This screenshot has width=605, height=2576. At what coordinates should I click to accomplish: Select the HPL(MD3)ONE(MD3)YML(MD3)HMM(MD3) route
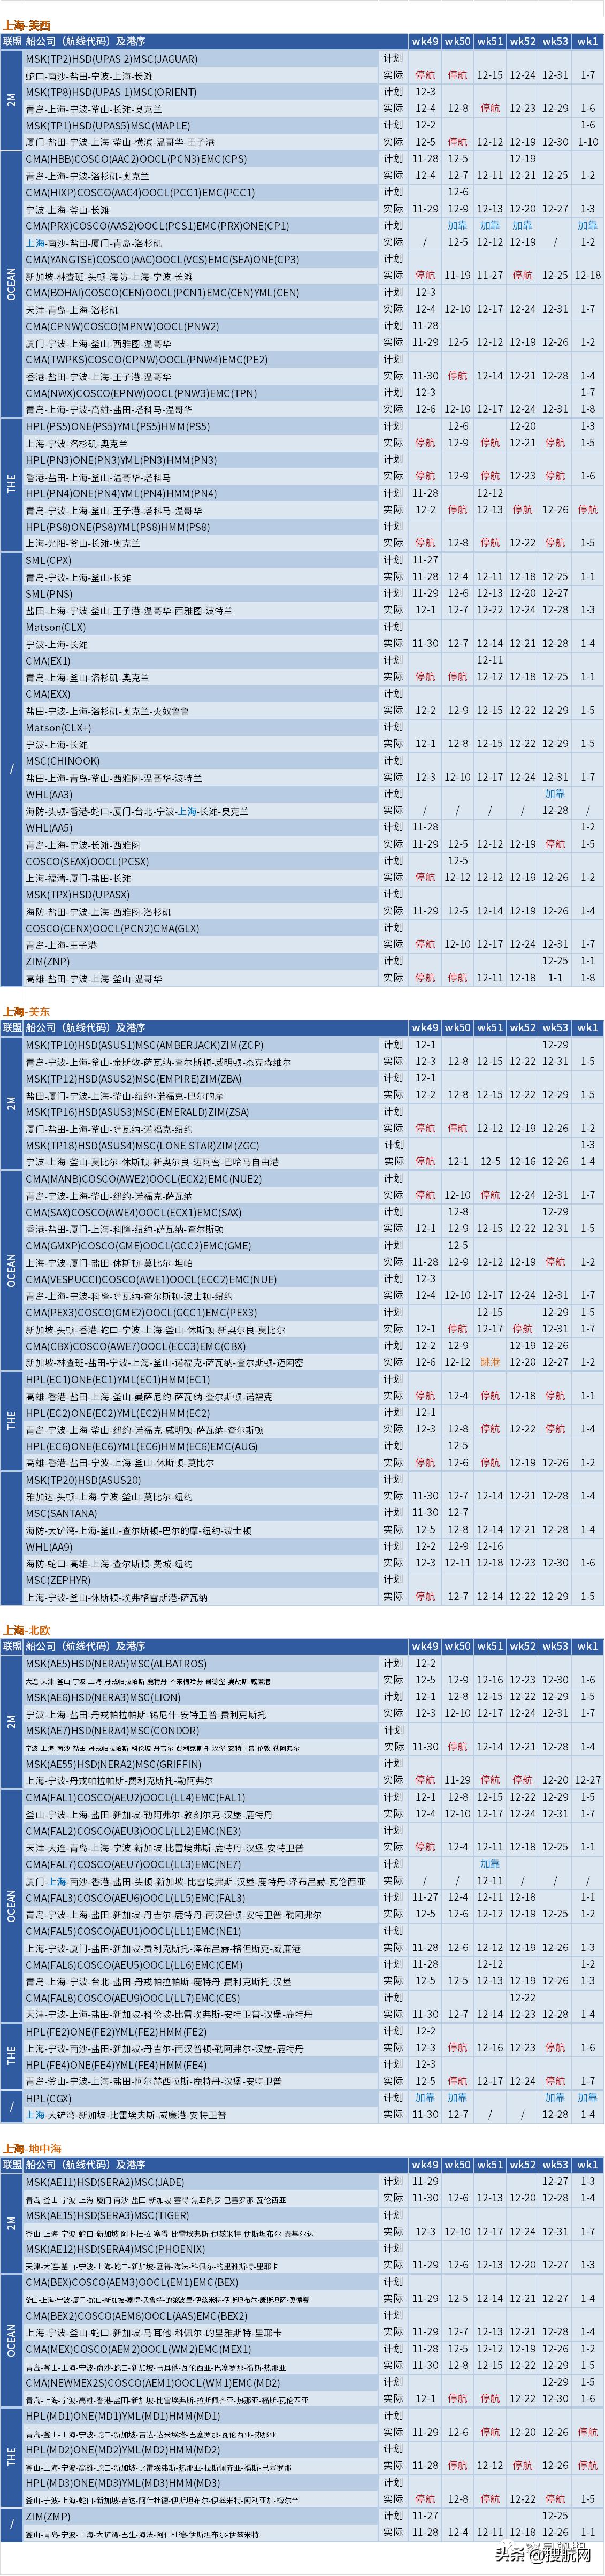click(x=122, y=2483)
